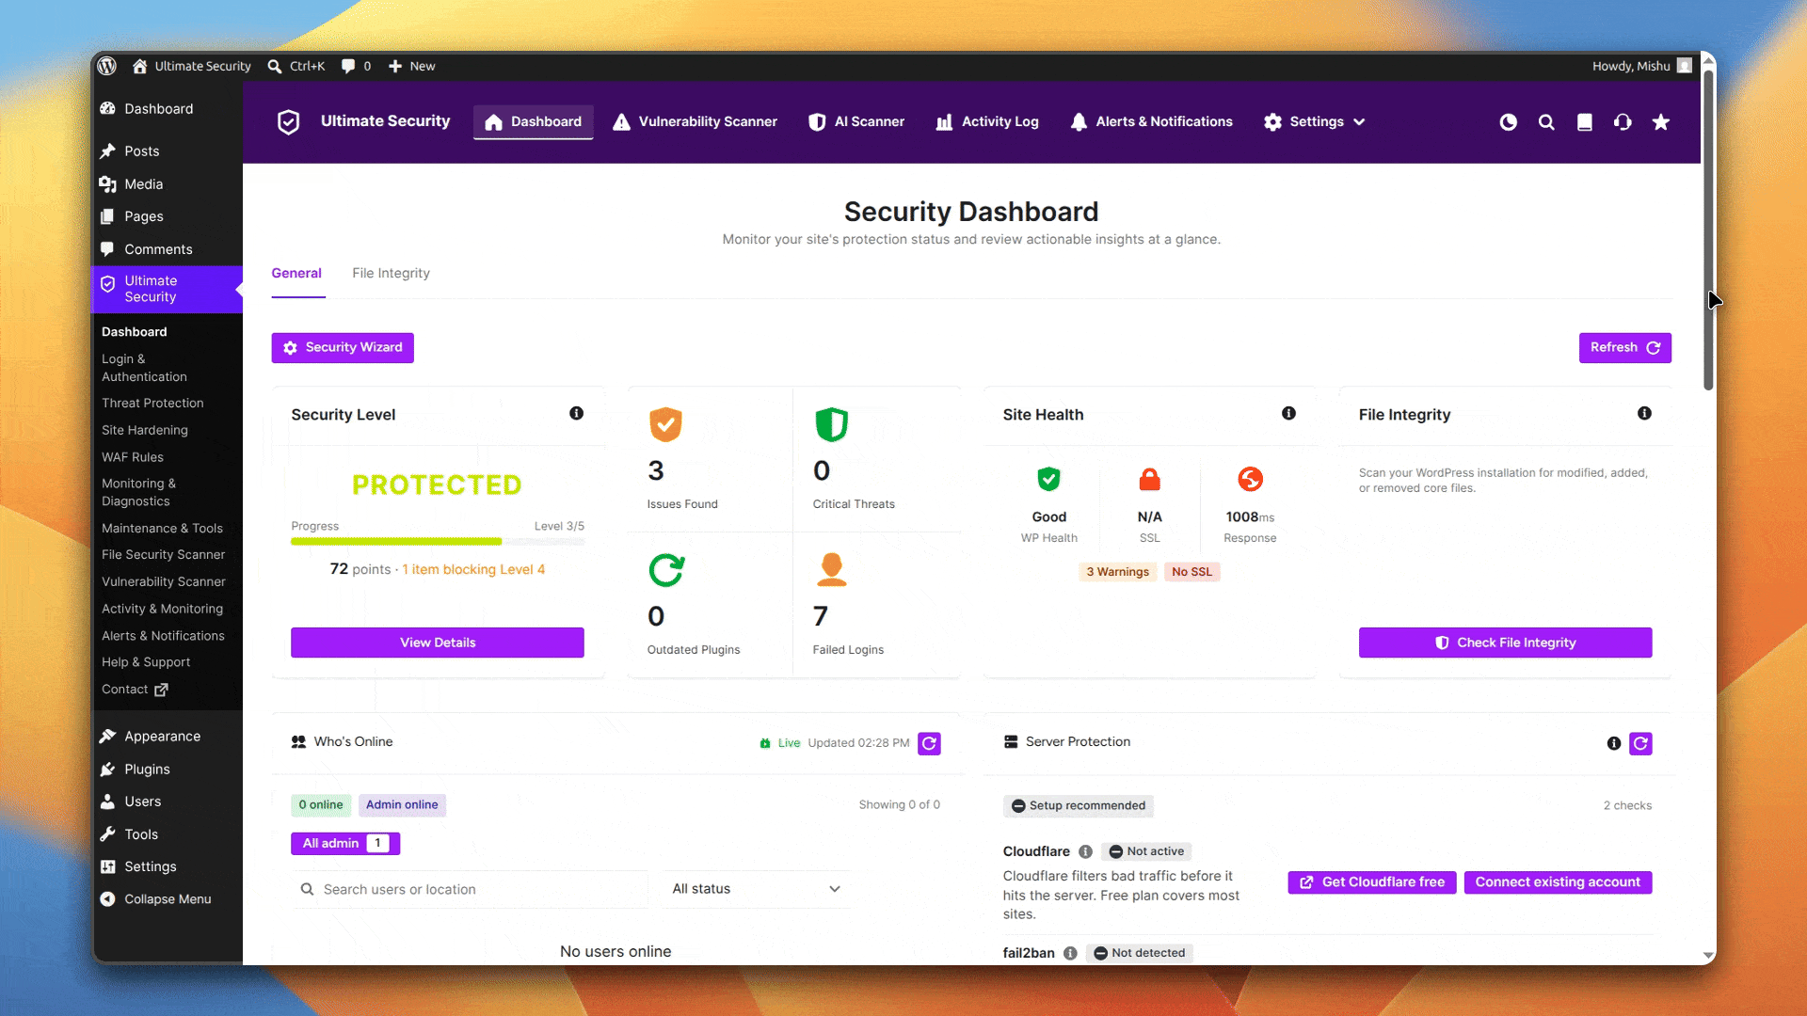Toggle the All admin filter
The height and width of the screenshot is (1016, 1807).
point(345,844)
